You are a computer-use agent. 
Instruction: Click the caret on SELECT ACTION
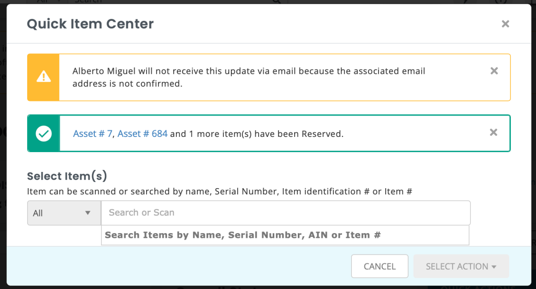pos(494,267)
